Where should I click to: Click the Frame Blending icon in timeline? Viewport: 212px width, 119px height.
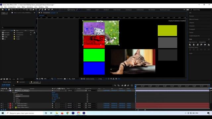(125, 86)
